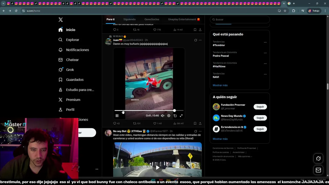Switch to the Para ti tab
The width and height of the screenshot is (329, 185).
click(x=111, y=19)
